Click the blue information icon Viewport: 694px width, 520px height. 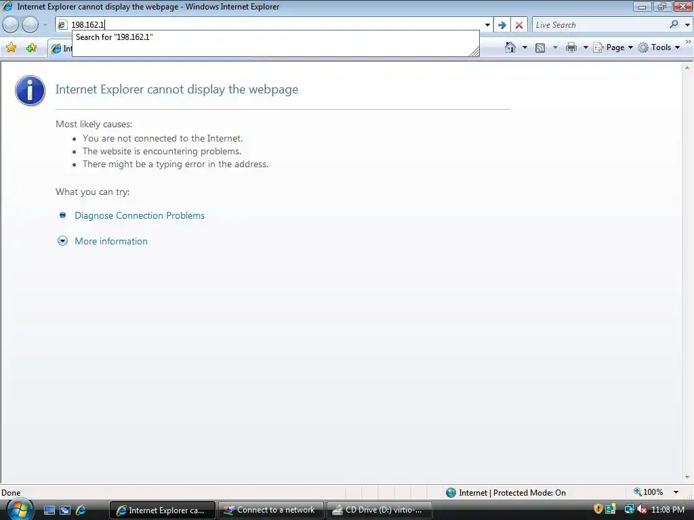pyautogui.click(x=30, y=90)
